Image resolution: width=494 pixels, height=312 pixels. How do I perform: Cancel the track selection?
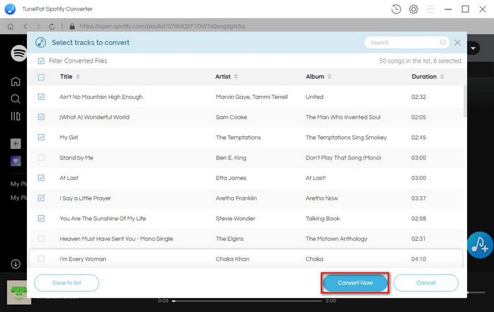pos(426,283)
